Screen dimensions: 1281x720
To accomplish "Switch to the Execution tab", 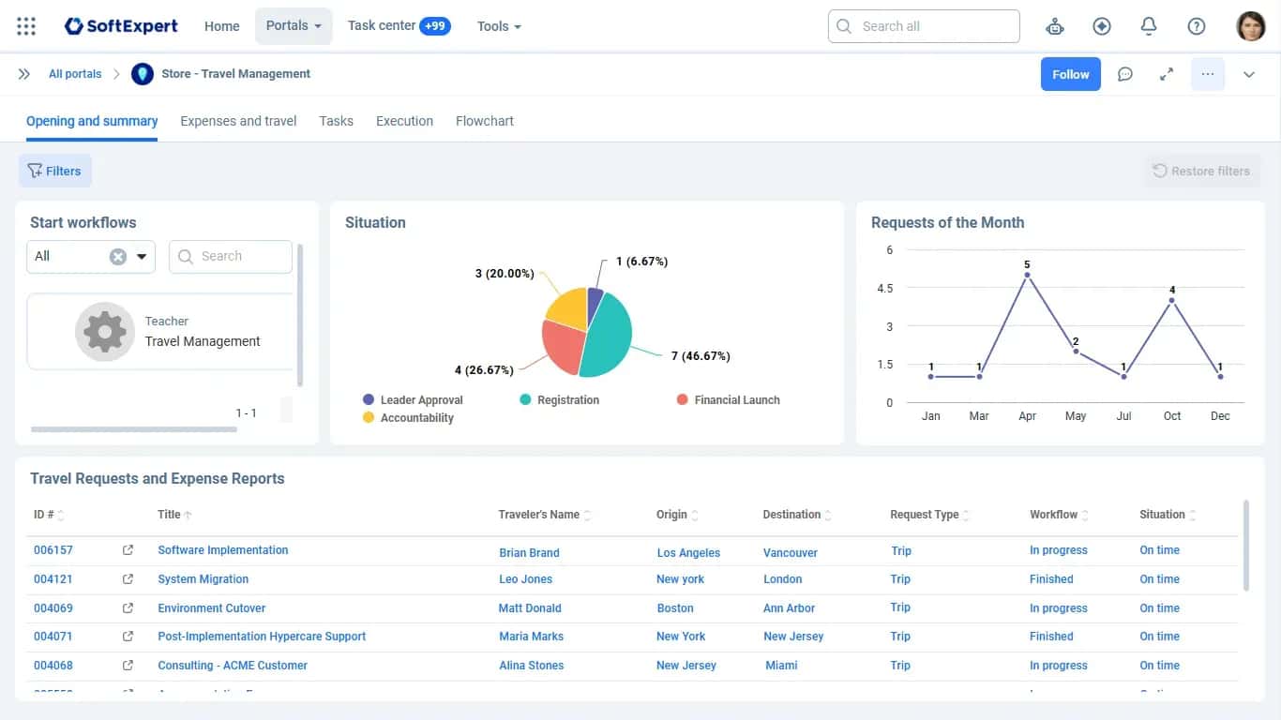I will coord(404,121).
